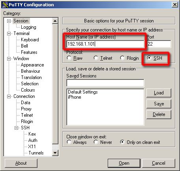Screen dimensions: 180x171
Task: Click the Saved Sessions name field
Action: pyautogui.click(x=105, y=83)
